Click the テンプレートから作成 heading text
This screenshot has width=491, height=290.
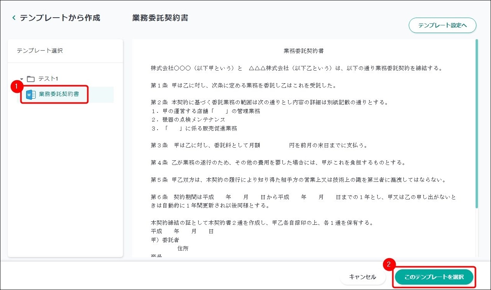click(x=60, y=18)
